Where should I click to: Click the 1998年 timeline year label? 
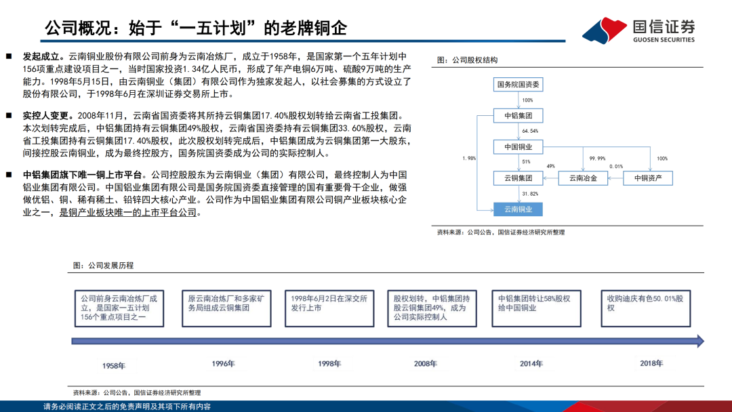click(329, 364)
